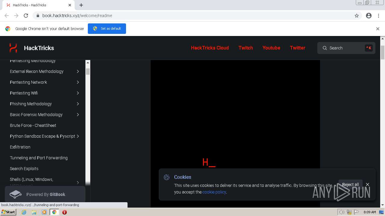Expand the Basic Forensic Methodology section
This screenshot has width=385, height=216.
(x=78, y=115)
